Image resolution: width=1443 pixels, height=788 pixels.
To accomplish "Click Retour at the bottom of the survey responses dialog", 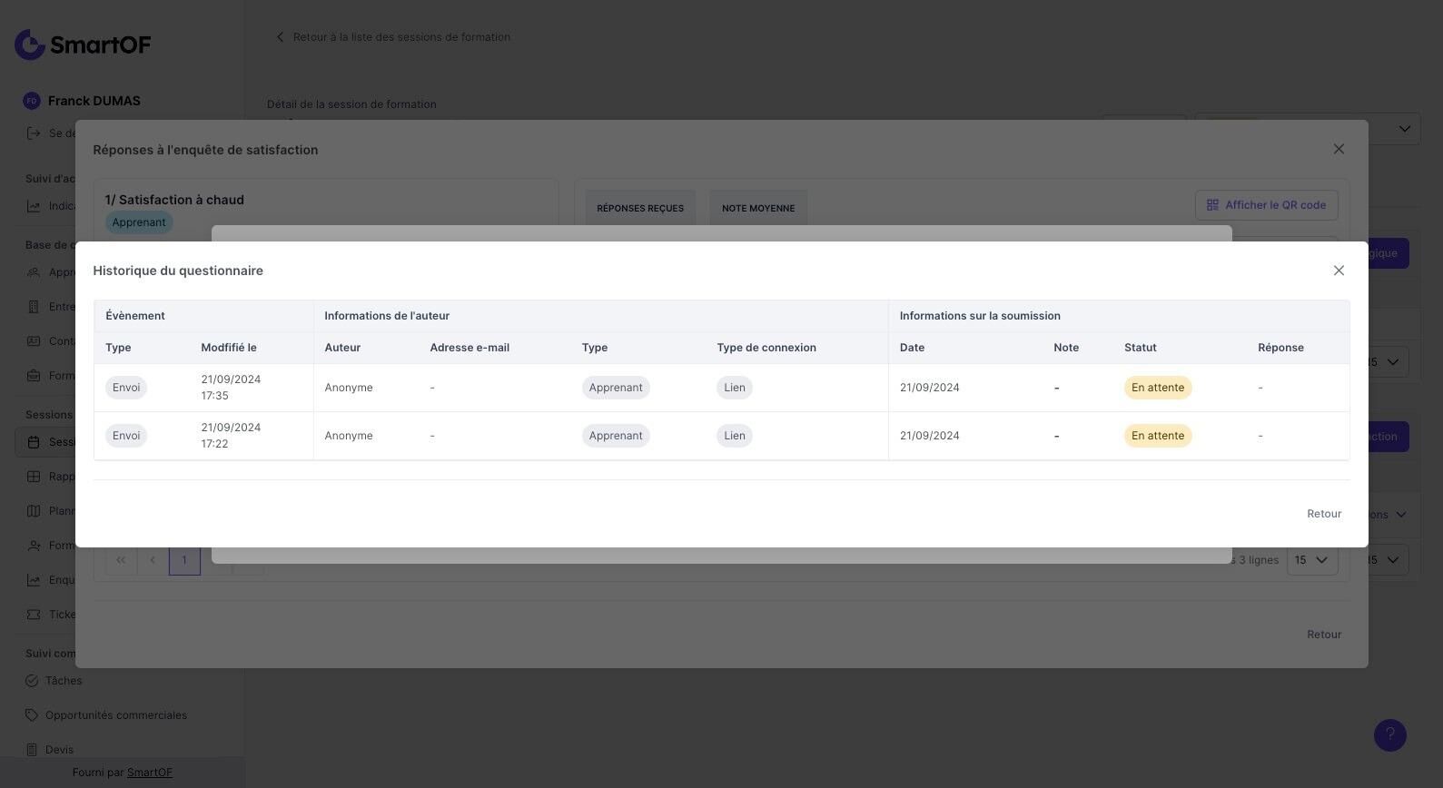I will point(1324,635).
